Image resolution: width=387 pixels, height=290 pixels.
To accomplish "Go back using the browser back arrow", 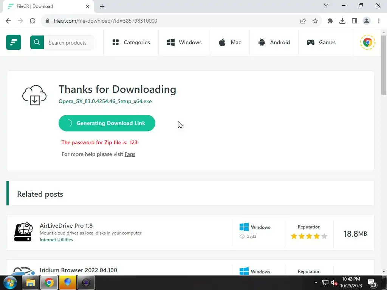I will click(8, 21).
